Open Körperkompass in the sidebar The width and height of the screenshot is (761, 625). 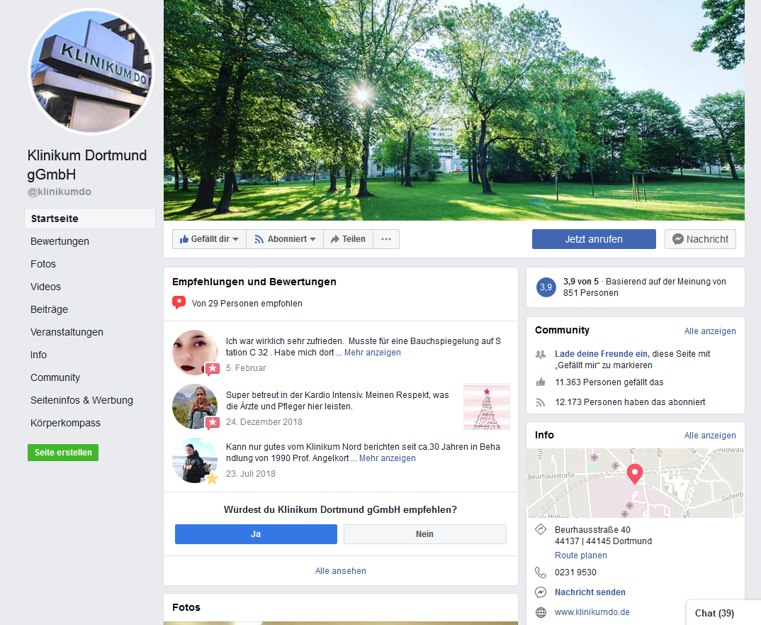tap(65, 423)
